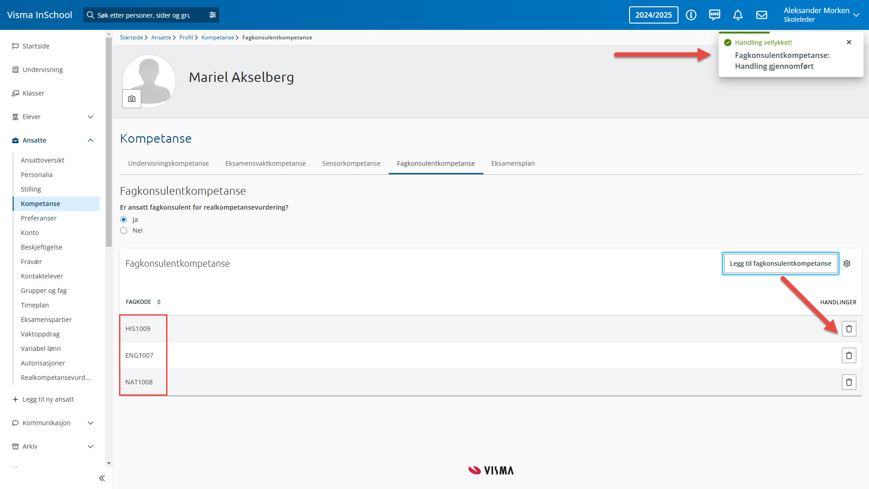Screen dimensions: 869x489
Task: Open notifications bell
Action: pos(738,15)
